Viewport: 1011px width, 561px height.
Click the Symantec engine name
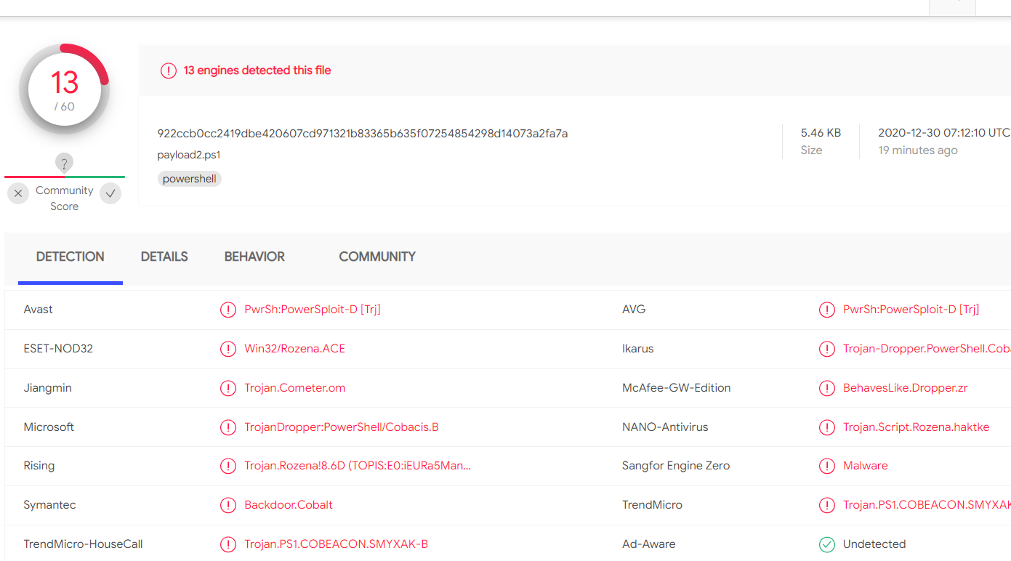click(x=50, y=505)
